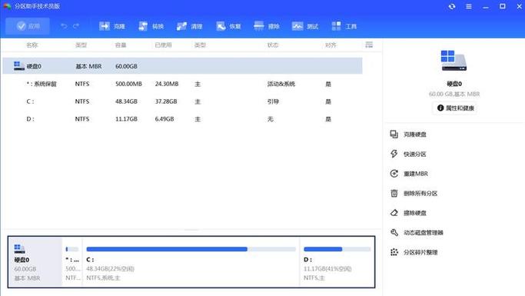Image resolution: width=525 pixels, height=296 pixels.
Task: Click 基本 MBR type in 硬盘0 row
Action: click(88, 66)
